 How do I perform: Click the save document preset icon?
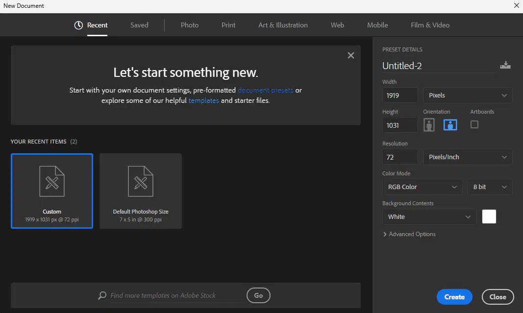505,65
